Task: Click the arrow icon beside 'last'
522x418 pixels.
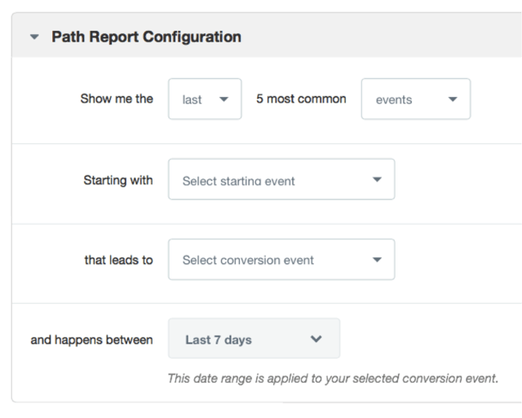Action: (223, 99)
